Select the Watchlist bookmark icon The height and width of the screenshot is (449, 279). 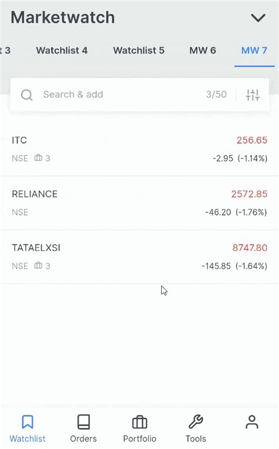coord(28,422)
